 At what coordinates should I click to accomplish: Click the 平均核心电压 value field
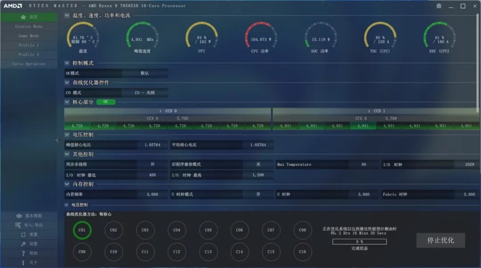click(x=258, y=145)
